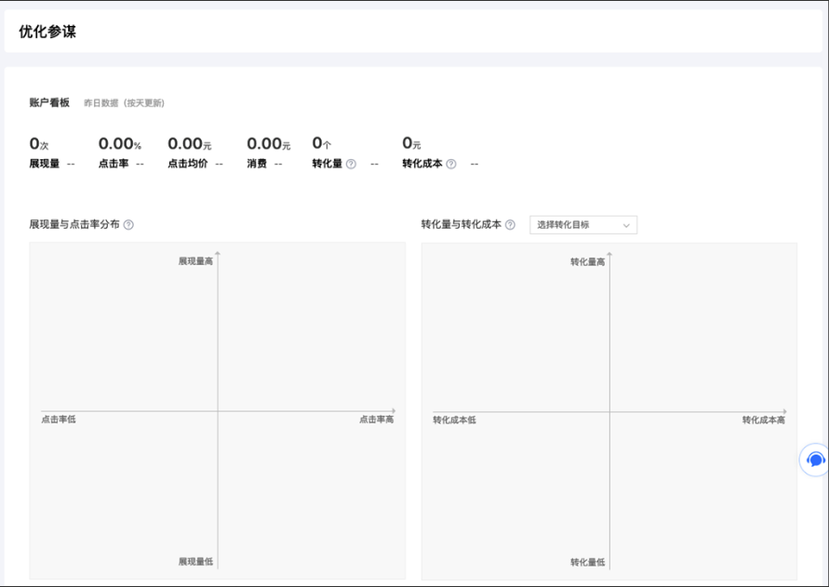
Task: Click the help icon beside 转化成本
Action: tap(451, 164)
